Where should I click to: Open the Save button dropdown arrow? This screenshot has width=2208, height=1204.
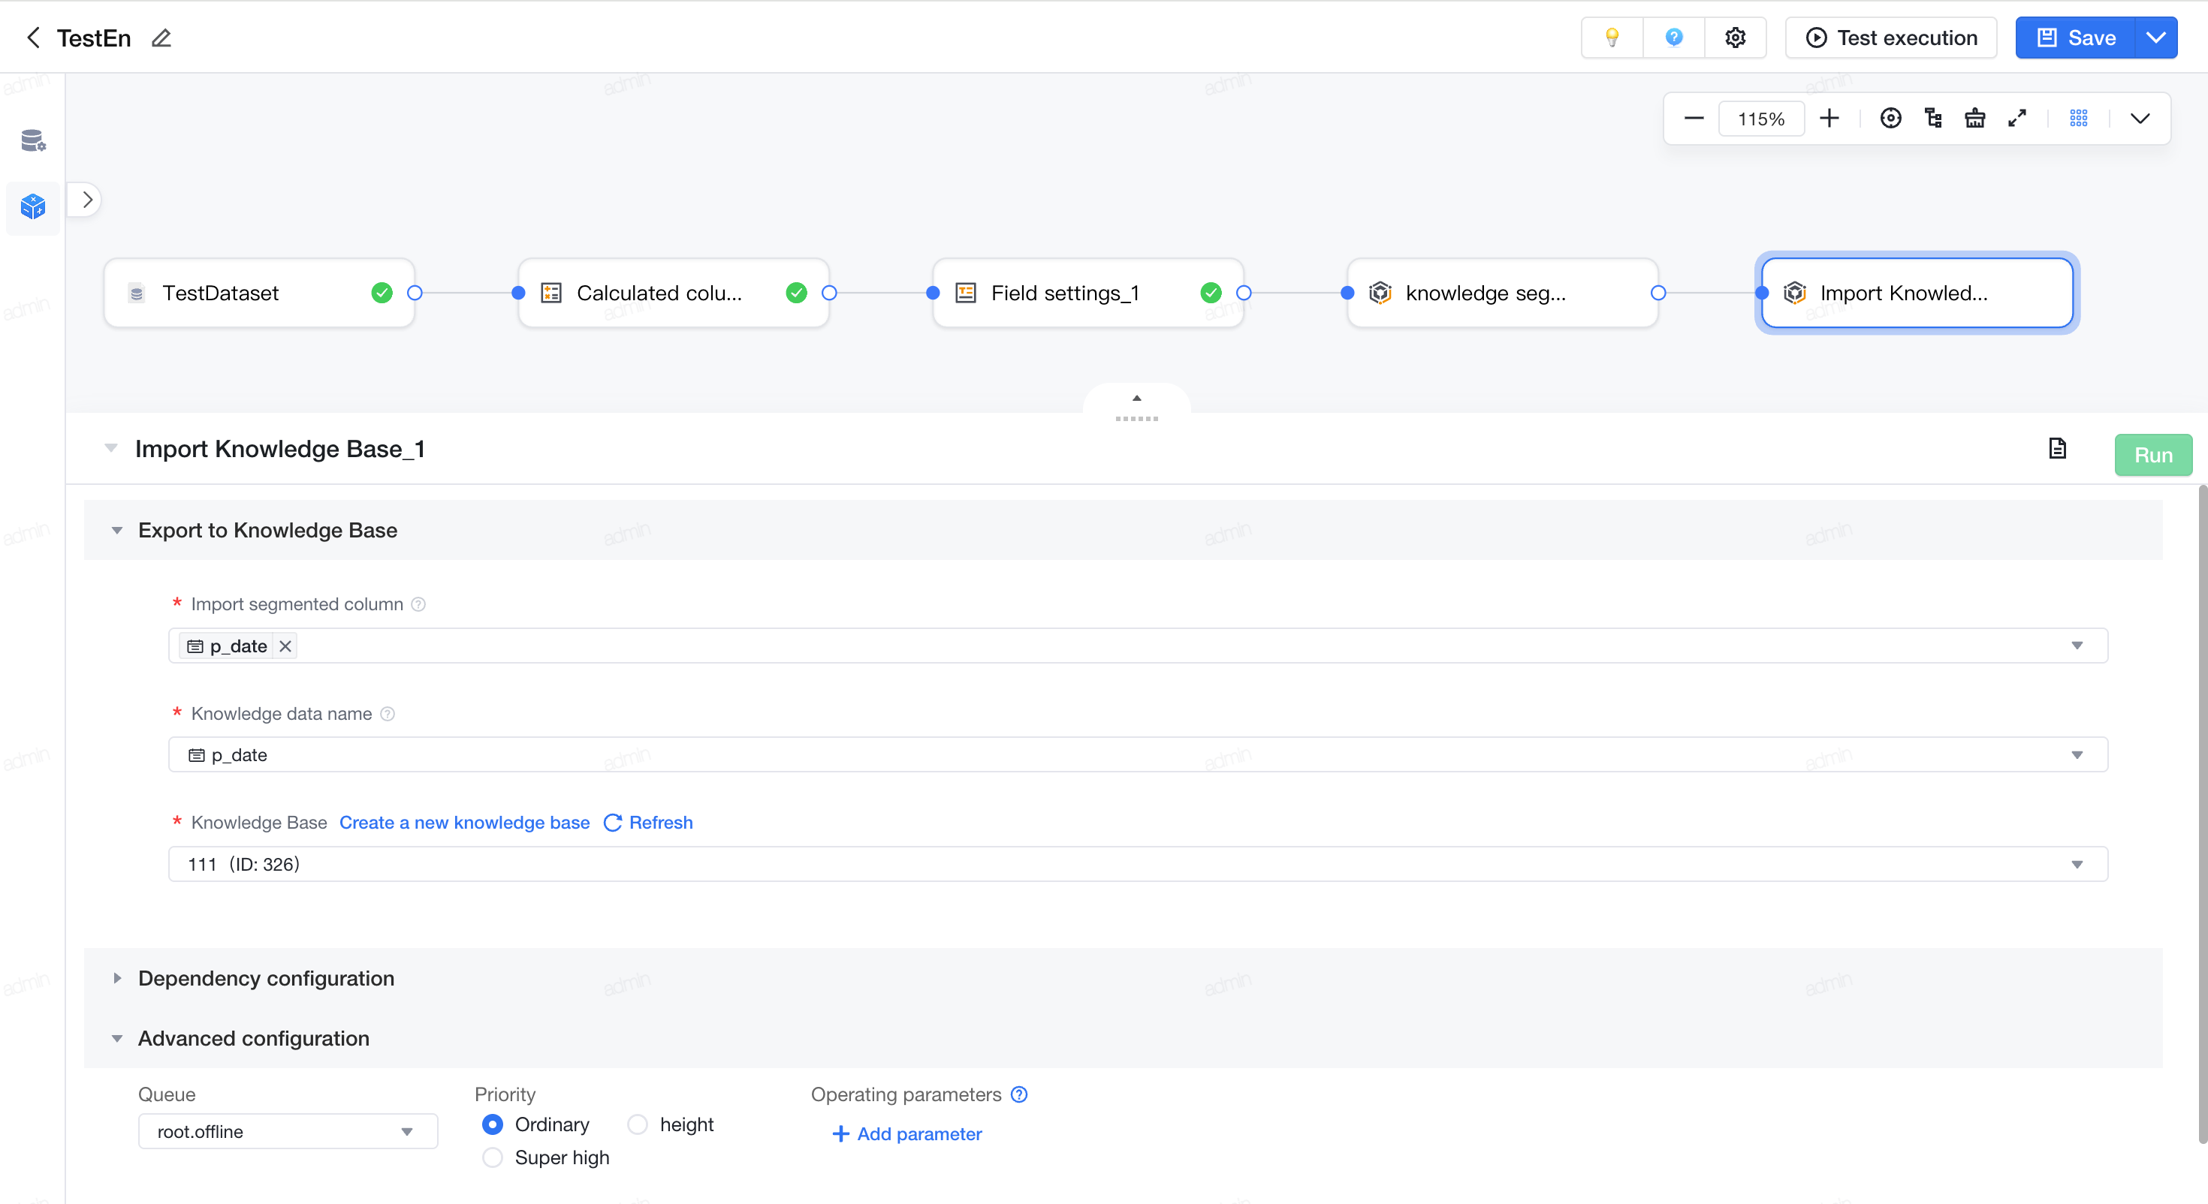click(x=2155, y=38)
